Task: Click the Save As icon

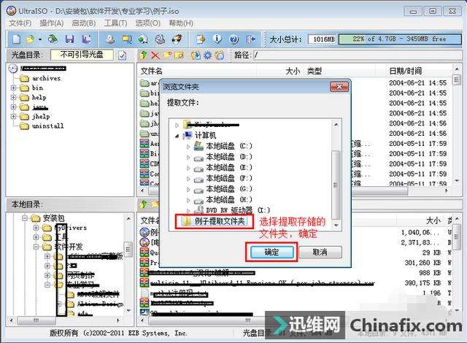Action: pyautogui.click(x=87, y=39)
